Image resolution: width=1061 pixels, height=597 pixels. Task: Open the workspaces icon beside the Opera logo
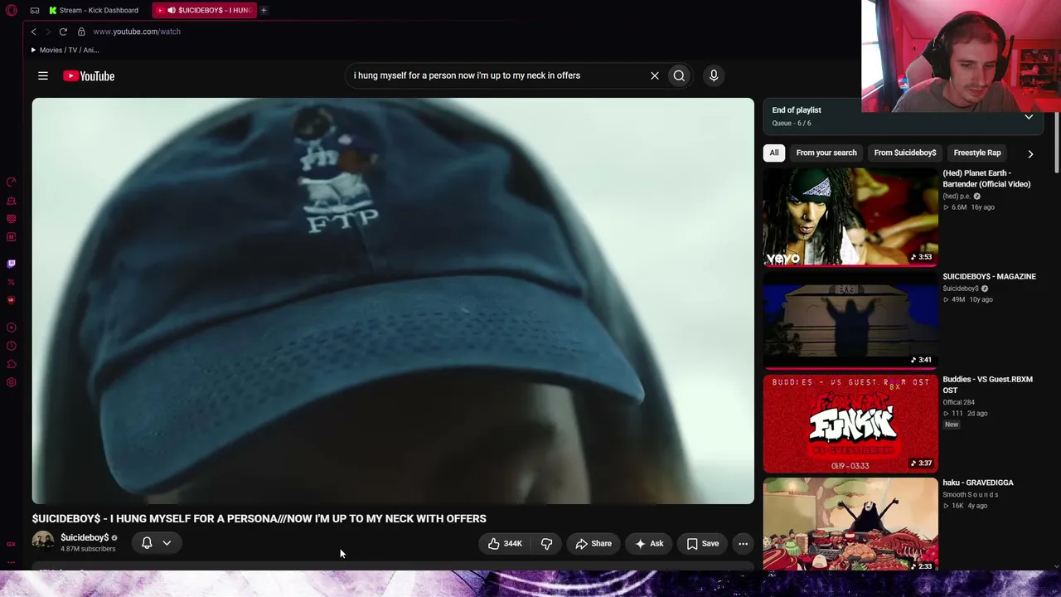[35, 10]
